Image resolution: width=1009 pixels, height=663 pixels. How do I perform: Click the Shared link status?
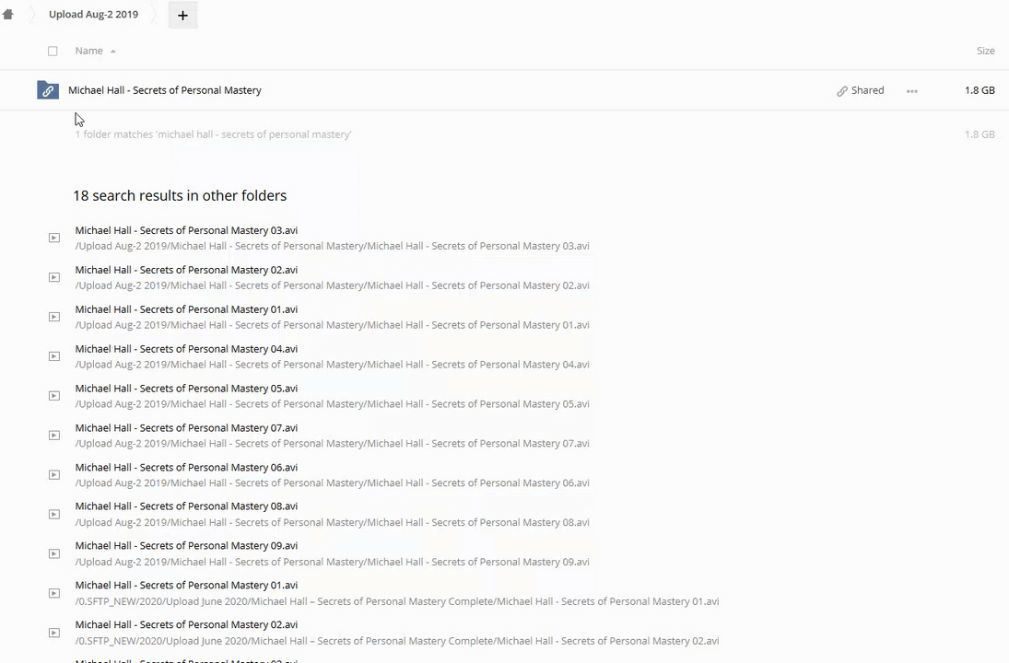click(x=860, y=90)
